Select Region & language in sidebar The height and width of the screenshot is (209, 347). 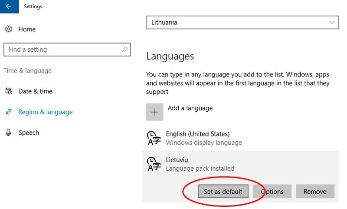coord(46,112)
